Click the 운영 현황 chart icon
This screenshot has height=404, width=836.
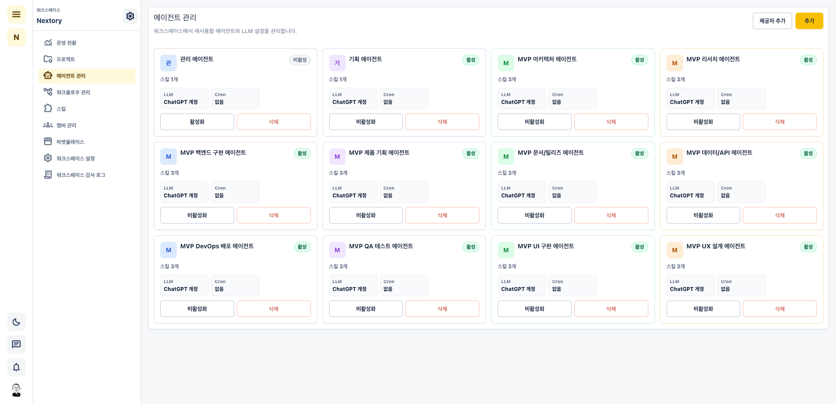[48, 43]
